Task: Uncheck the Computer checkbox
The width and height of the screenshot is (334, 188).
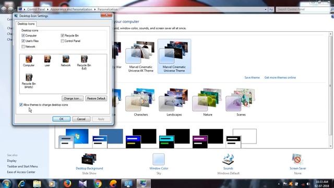Action: [x=23, y=36]
